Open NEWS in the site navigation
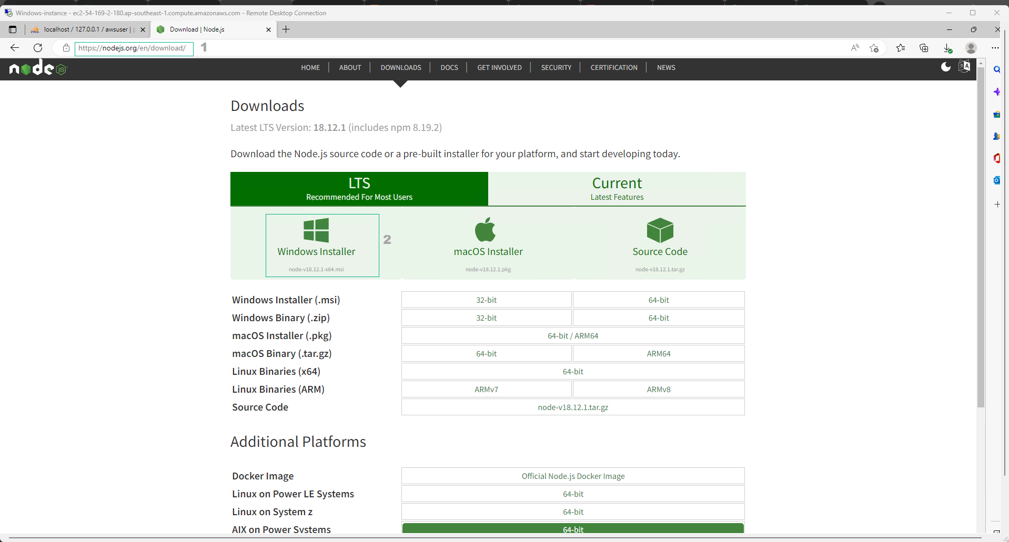Image resolution: width=1009 pixels, height=542 pixels. pyautogui.click(x=666, y=67)
